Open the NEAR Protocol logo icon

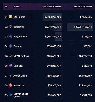pyautogui.click(x=10, y=56)
